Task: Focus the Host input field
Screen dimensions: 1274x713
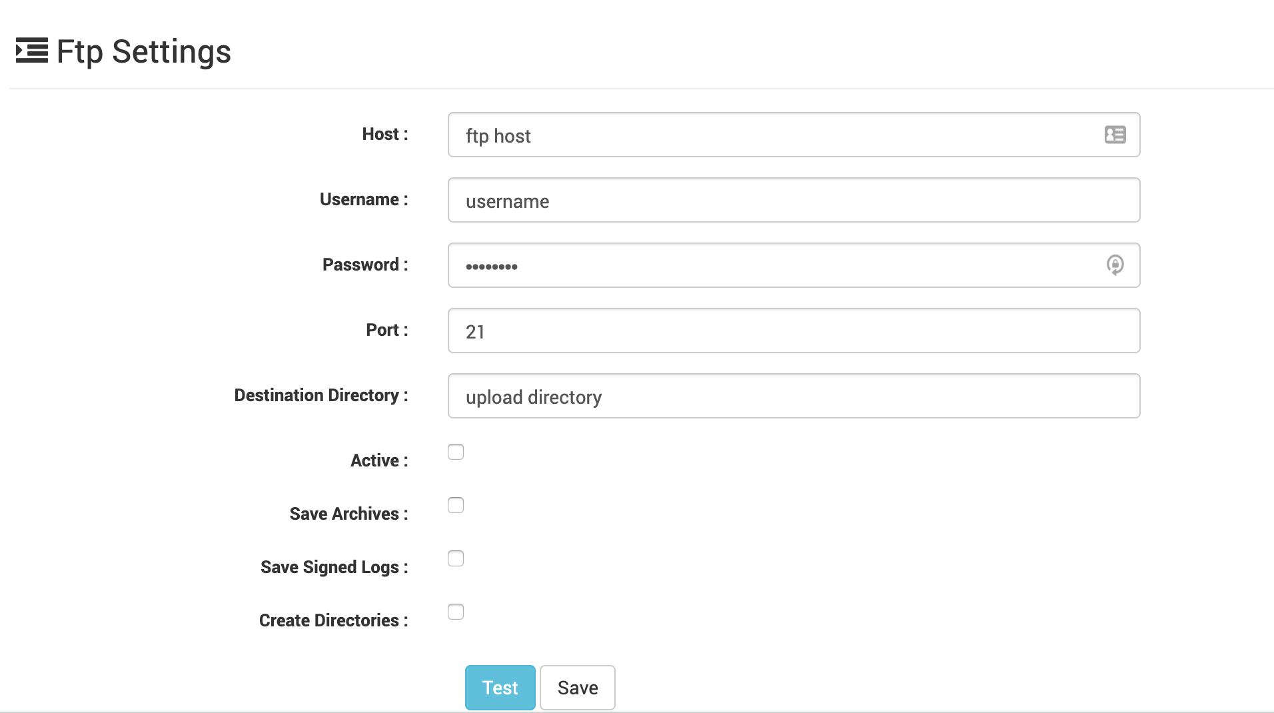Action: coord(794,135)
